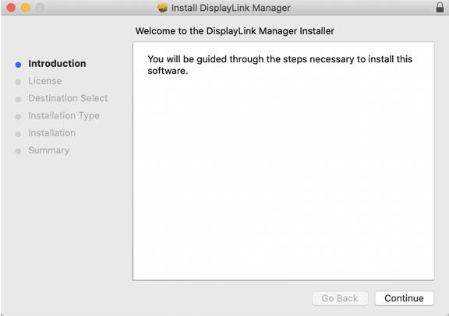Image resolution: width=449 pixels, height=316 pixels.
Task: Continue to the next installer step
Action: click(404, 298)
